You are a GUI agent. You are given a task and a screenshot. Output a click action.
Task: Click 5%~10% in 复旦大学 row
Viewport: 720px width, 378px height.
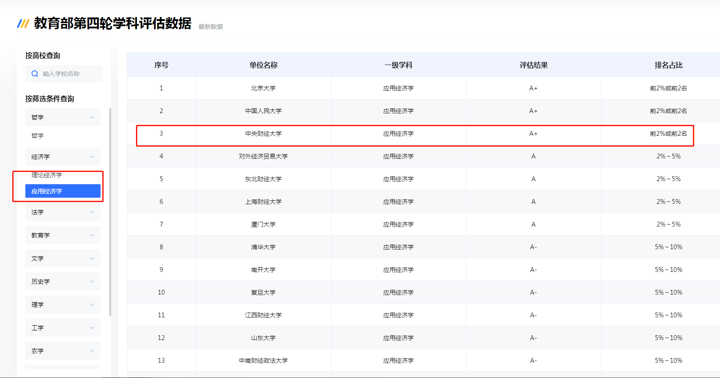(x=668, y=292)
